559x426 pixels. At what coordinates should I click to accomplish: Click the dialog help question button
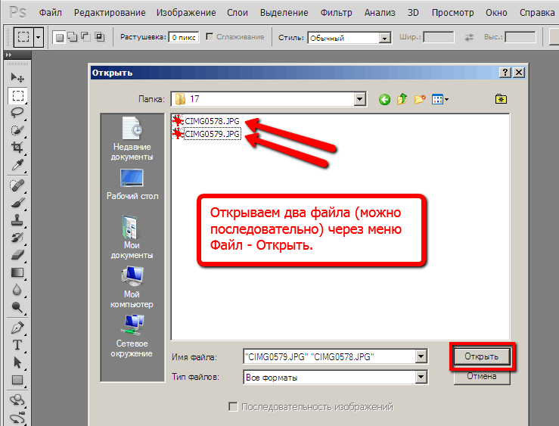[x=505, y=73]
